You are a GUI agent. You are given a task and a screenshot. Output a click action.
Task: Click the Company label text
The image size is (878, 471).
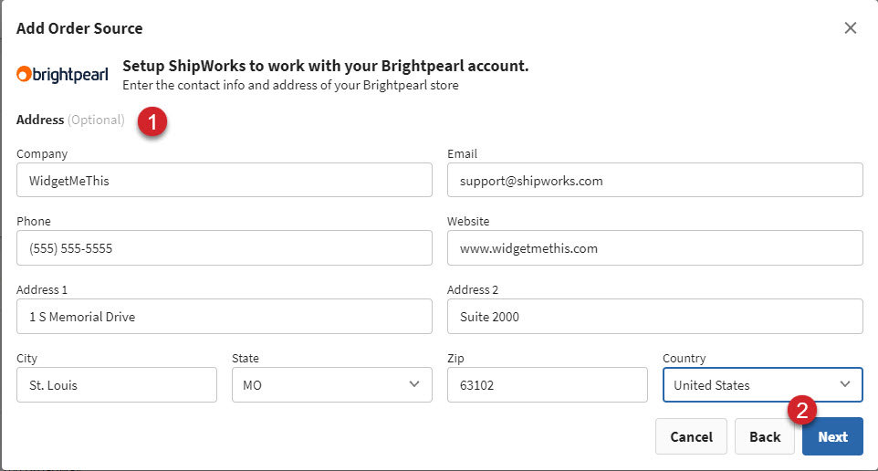click(42, 154)
